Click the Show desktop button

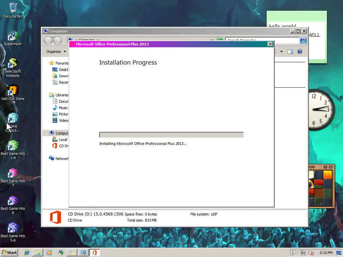[339, 253]
